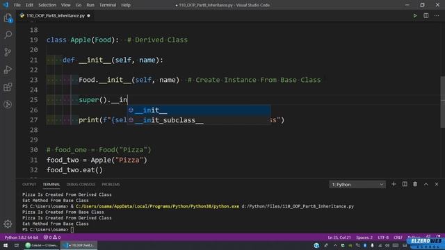Image resolution: width=445 pixels, height=250 pixels.
Task: Open Task View on the taskbar
Action: (17, 245)
